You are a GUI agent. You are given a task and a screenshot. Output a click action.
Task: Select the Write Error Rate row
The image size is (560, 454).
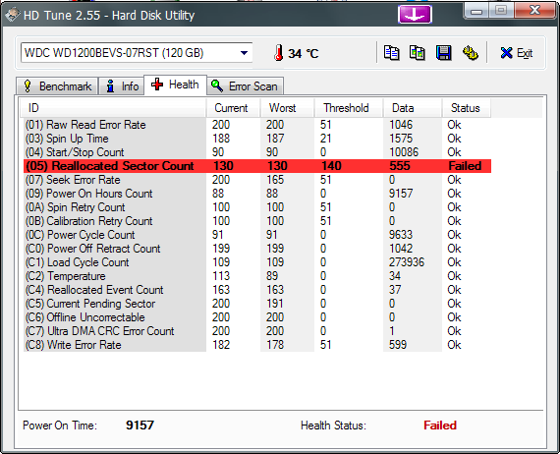click(x=257, y=345)
